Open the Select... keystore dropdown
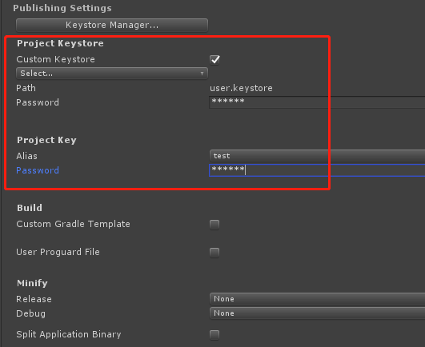 click(x=112, y=74)
